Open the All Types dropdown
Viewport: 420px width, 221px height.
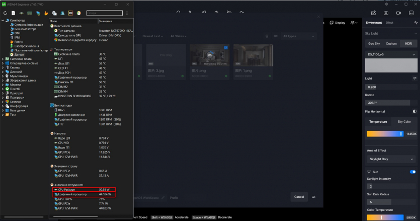[298, 36]
